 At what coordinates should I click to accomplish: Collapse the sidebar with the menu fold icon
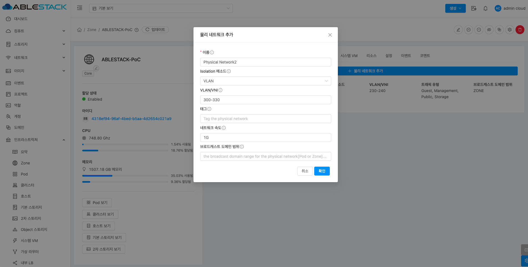pyautogui.click(x=80, y=8)
